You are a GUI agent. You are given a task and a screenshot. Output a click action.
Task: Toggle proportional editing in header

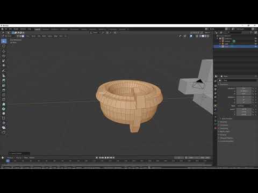(x=115, y=33)
